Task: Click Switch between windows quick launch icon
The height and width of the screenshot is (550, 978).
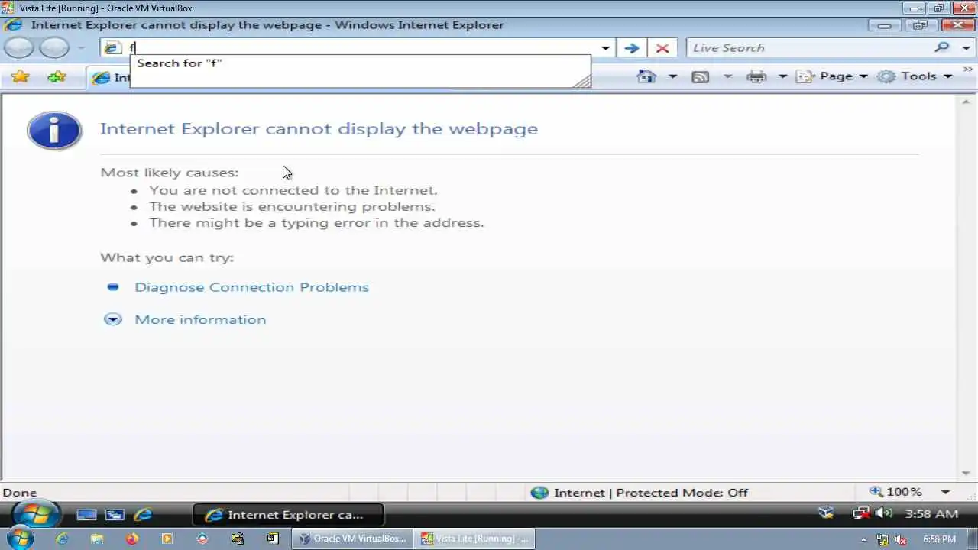Action: tap(115, 515)
